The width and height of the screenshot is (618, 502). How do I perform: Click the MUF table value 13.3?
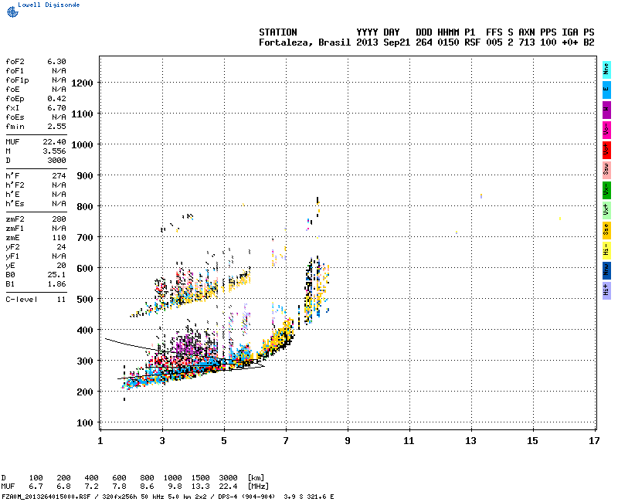[201, 487]
